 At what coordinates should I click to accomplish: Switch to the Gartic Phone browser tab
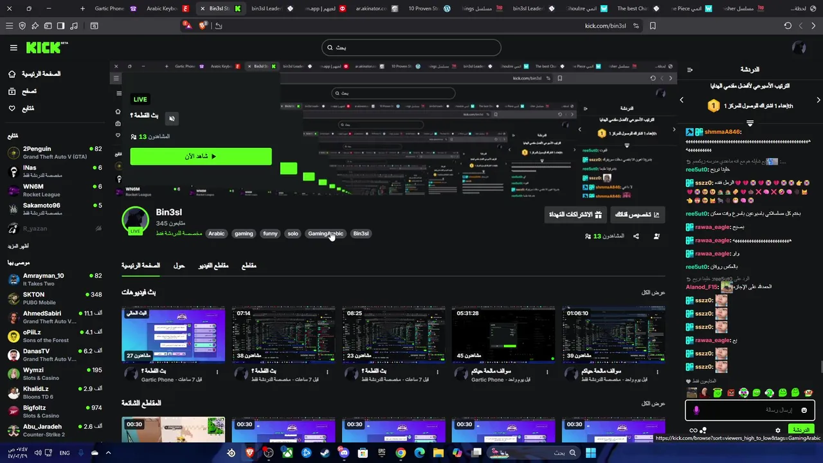point(114,8)
